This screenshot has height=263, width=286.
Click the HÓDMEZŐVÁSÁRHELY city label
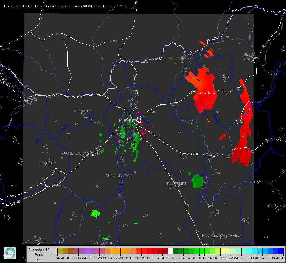point(222,236)
